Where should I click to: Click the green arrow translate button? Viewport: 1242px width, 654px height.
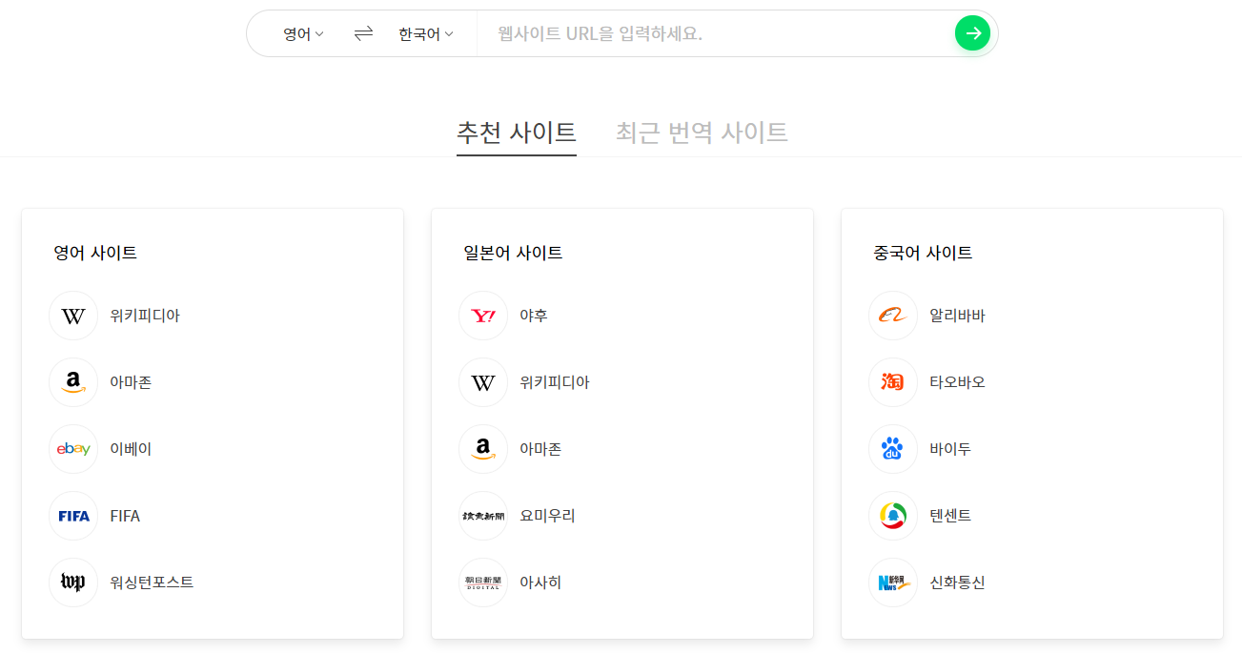coord(972,33)
